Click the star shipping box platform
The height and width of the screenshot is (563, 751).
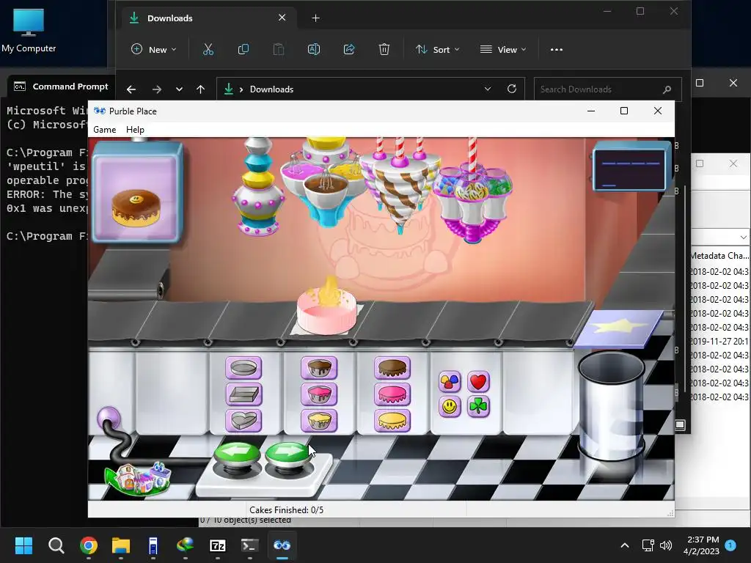click(x=618, y=328)
